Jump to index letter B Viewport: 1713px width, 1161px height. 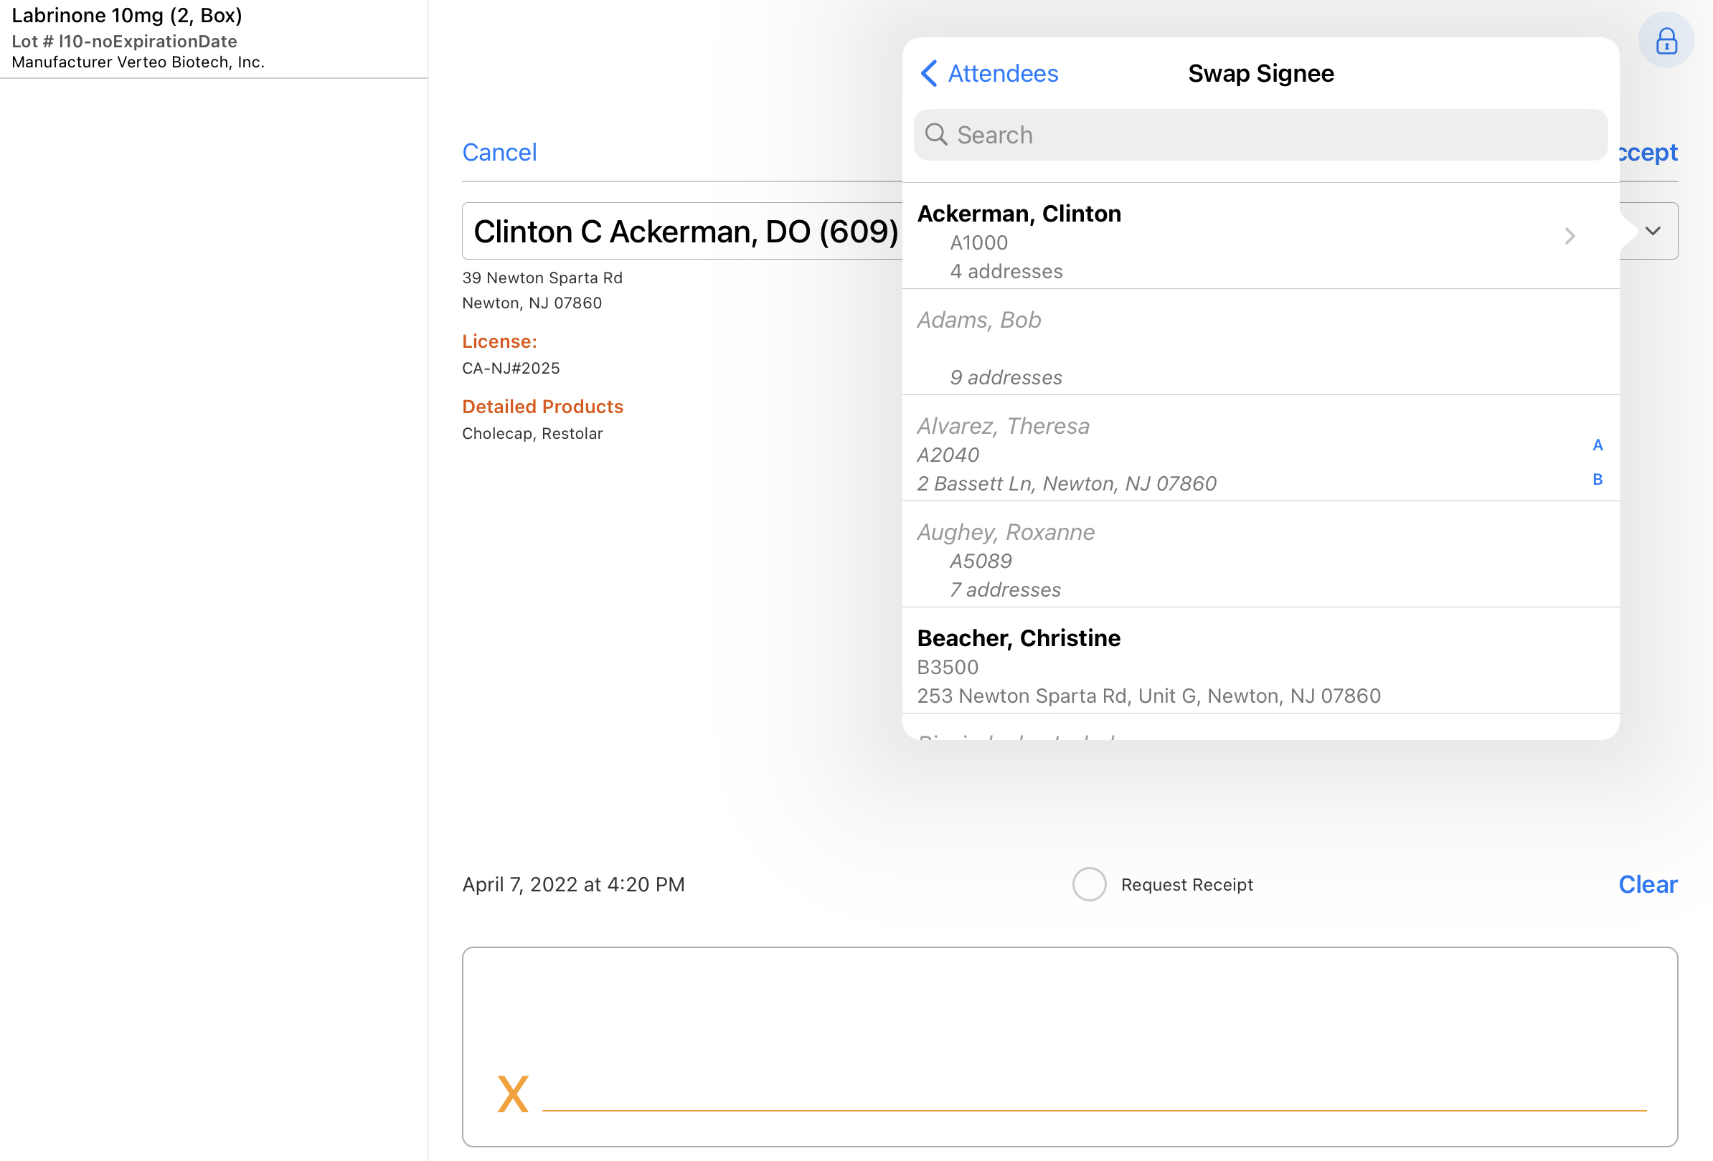tap(1598, 480)
